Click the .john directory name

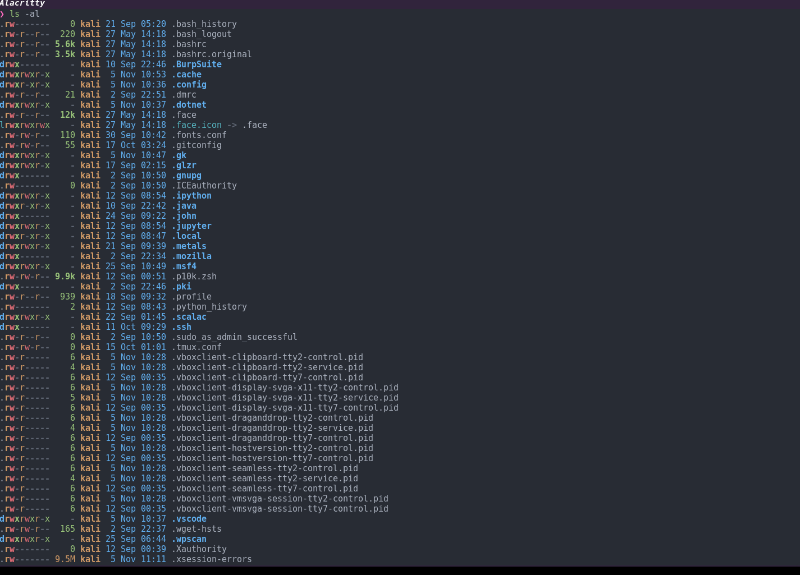(x=184, y=216)
